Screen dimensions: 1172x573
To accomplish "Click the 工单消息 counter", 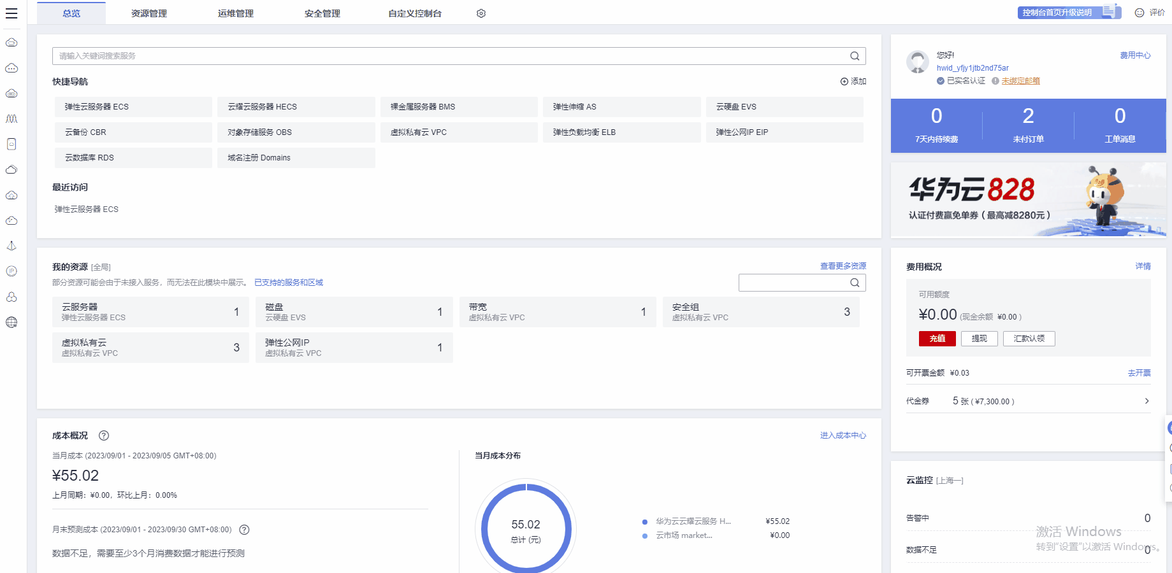I will (1120, 125).
